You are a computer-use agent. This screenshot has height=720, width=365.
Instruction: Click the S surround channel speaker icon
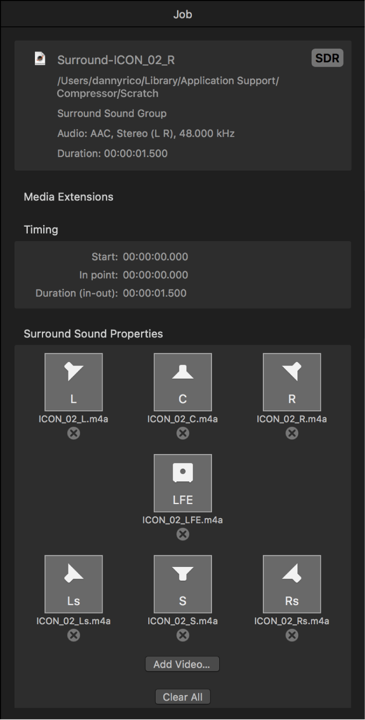click(x=182, y=584)
